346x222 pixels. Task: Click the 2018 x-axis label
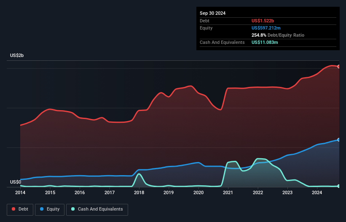pyautogui.click(x=139, y=192)
